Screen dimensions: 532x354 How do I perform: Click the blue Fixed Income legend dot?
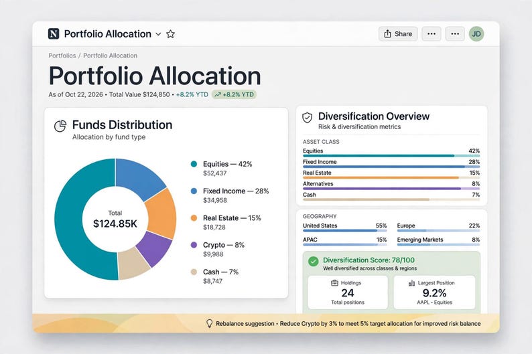[x=194, y=191]
